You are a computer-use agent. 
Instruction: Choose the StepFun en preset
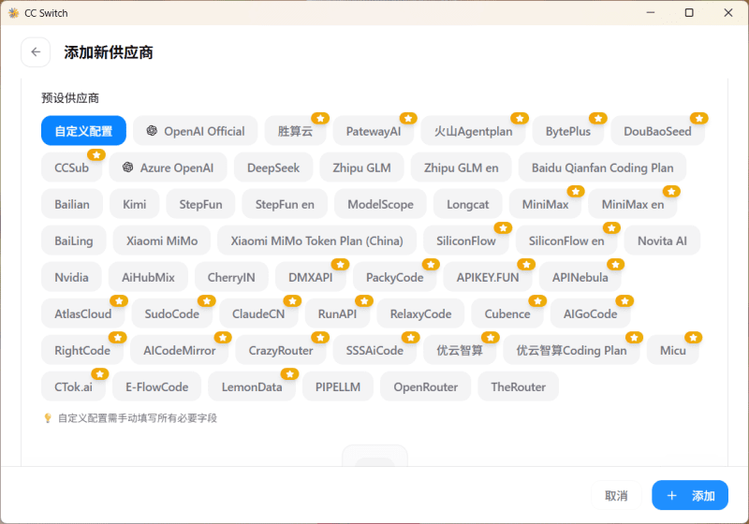(x=285, y=204)
